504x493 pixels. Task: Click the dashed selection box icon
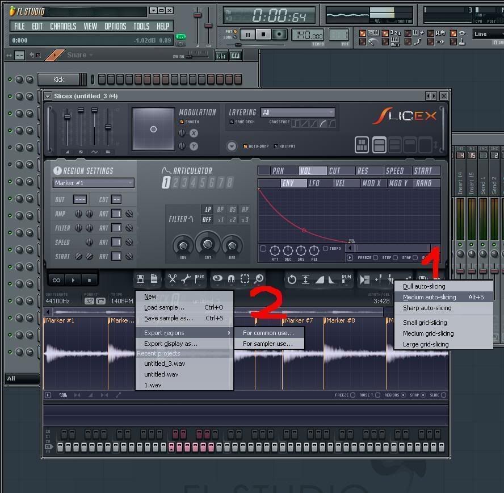(x=245, y=279)
